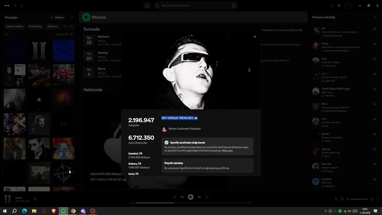Open the miniplayer icon

pos(371,199)
